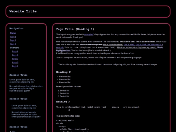Click the Heading 2 text

64,72
